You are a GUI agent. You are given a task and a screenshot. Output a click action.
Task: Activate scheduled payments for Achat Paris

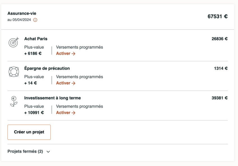click(65, 53)
